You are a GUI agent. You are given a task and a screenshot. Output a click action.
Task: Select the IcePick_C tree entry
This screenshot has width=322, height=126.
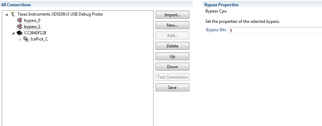(39, 39)
